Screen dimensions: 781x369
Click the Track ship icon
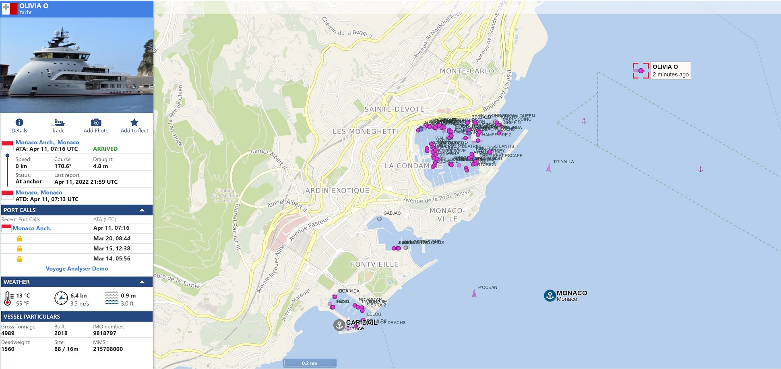(x=58, y=123)
